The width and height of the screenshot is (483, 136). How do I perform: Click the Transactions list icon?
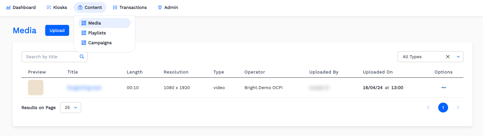coord(115,7)
